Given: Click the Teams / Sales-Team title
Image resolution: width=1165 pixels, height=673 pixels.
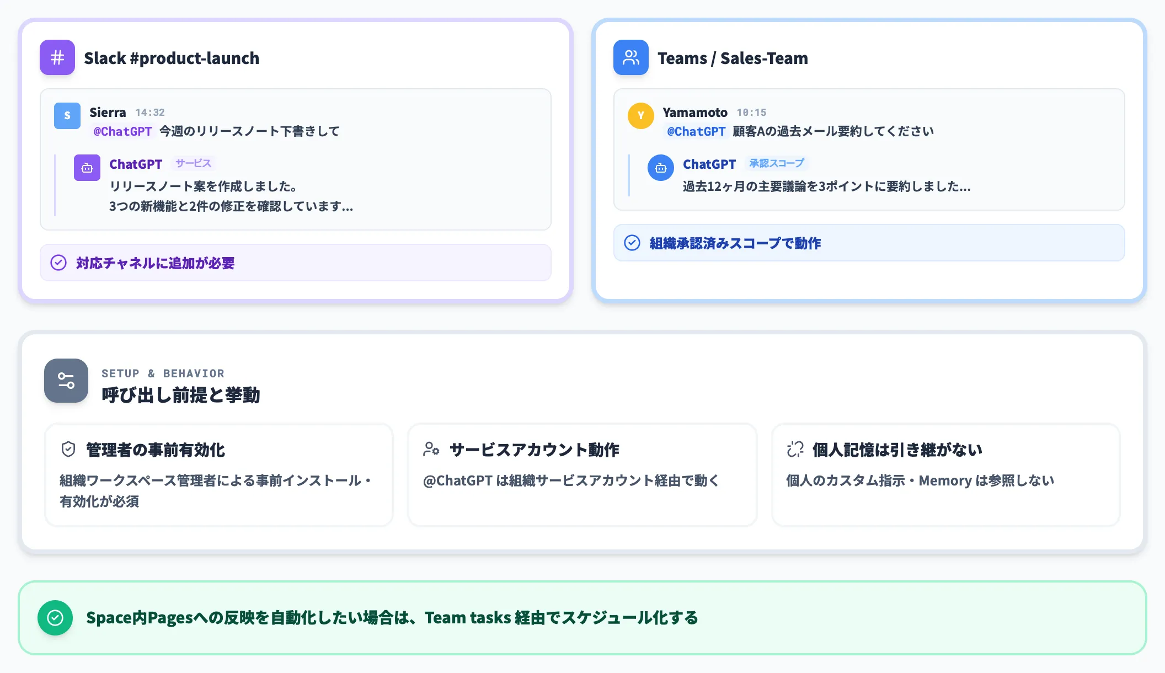Looking at the screenshot, I should (x=733, y=58).
